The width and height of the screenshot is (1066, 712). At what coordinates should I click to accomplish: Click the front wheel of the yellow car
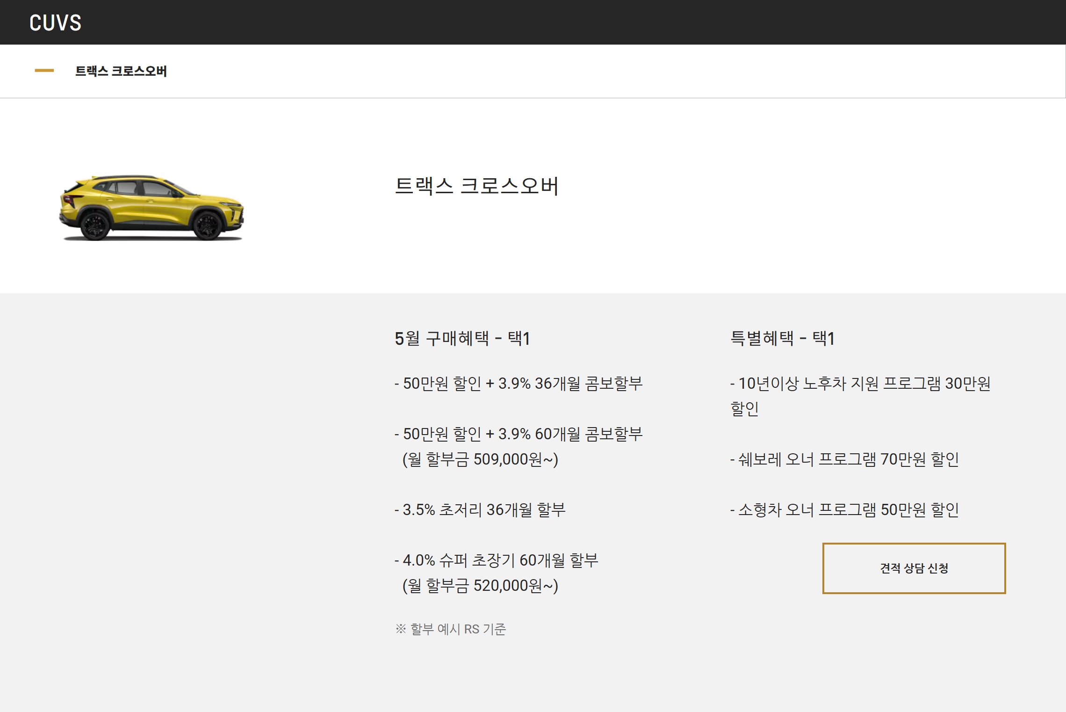tap(207, 225)
